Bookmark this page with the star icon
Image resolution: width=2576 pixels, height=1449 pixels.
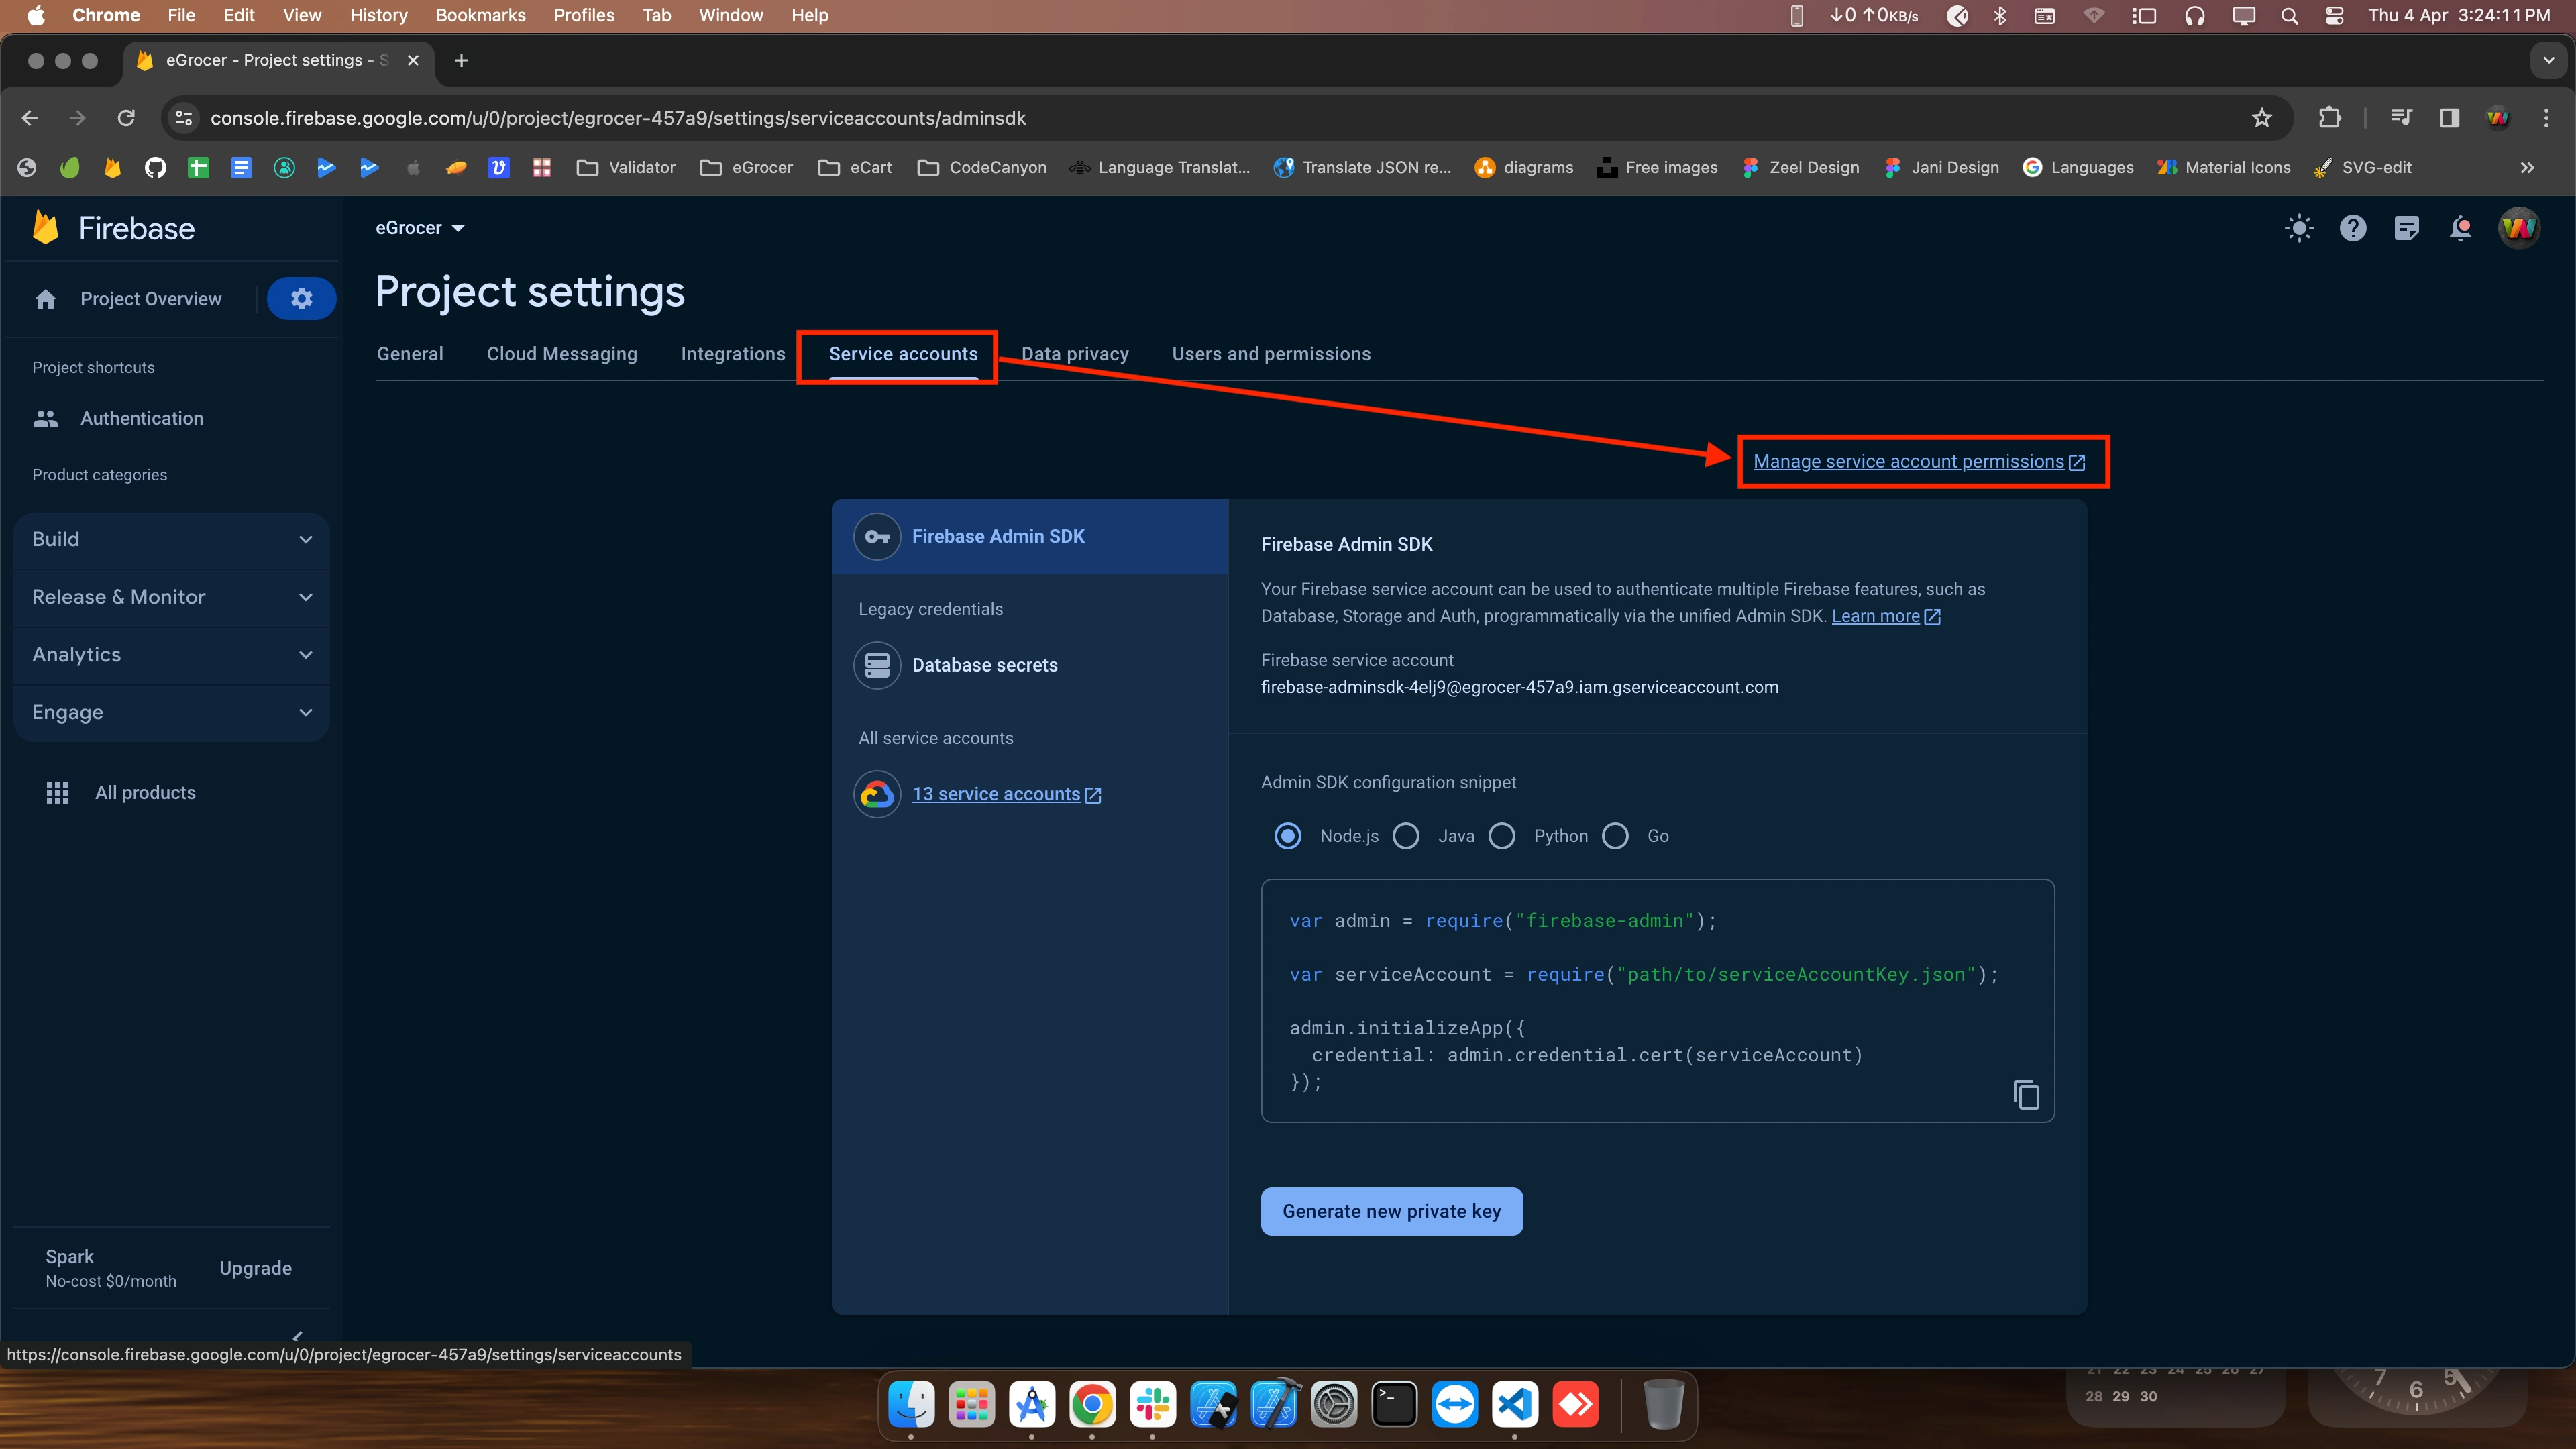2261,118
